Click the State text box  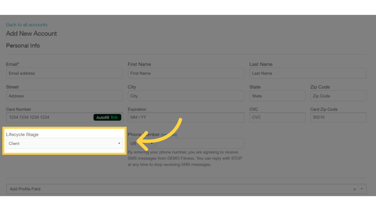[x=277, y=96]
